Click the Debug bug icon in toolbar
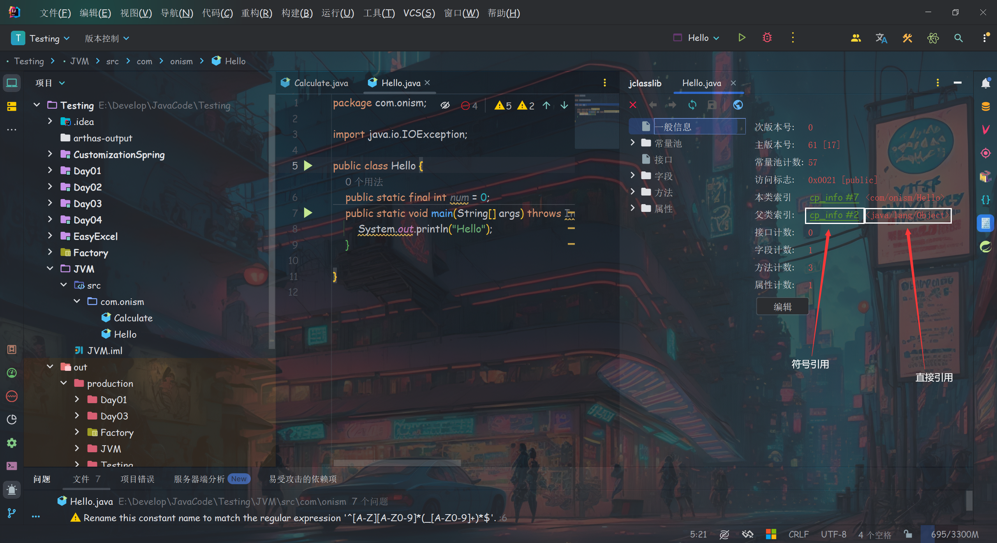 767,38
